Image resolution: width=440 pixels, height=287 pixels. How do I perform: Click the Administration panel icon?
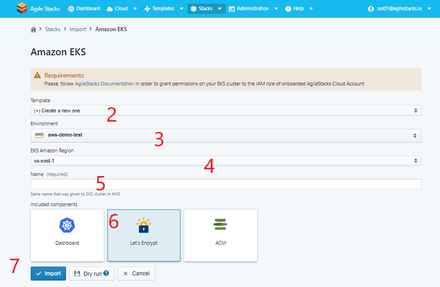point(232,9)
